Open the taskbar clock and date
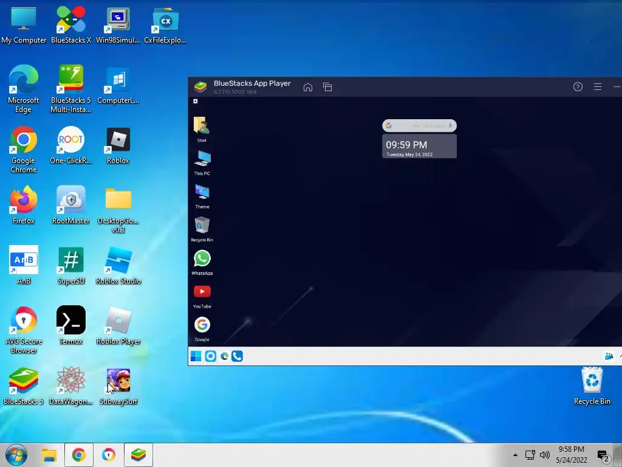Viewport: 622px width, 467px height. click(571, 455)
